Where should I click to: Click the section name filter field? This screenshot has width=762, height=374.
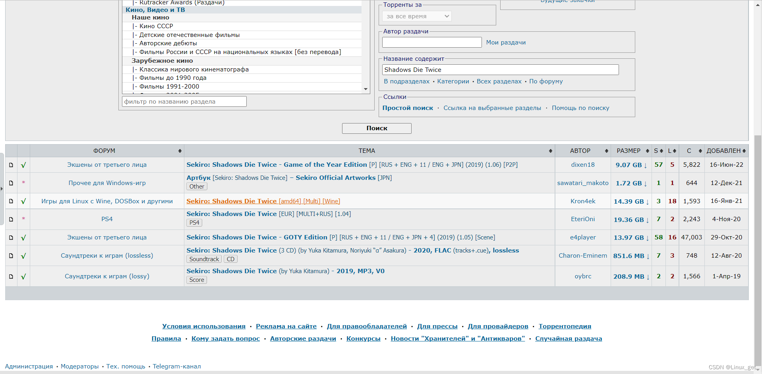(x=184, y=102)
